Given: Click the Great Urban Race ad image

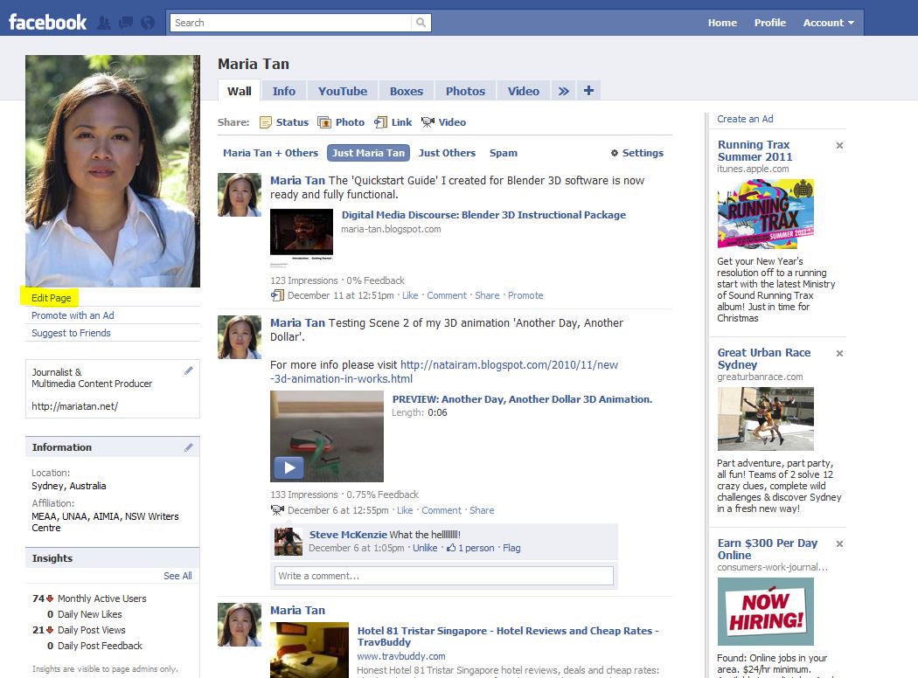Looking at the screenshot, I should point(765,419).
